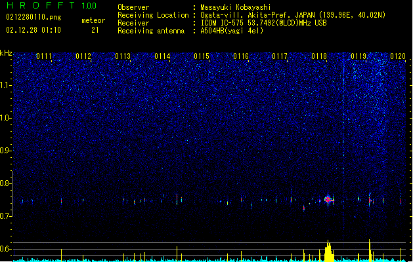The width and height of the screenshot is (413, 262).
Task: Click the date stamp 02.12.28 01:10
Action: pos(33,30)
